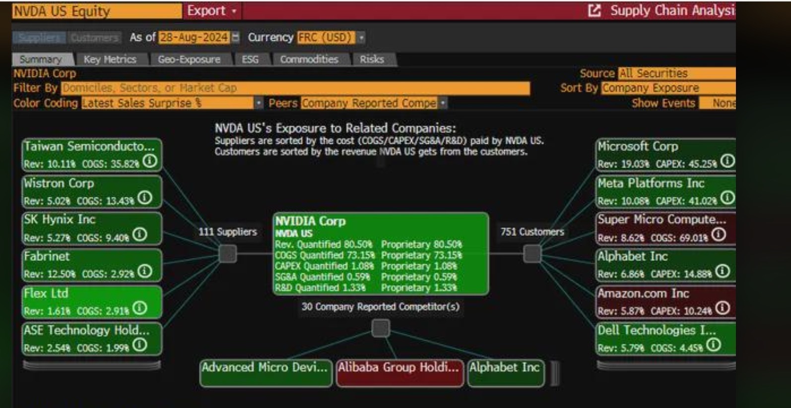The width and height of the screenshot is (791, 408).
Task: Click the 751 Customers label
Action: pyautogui.click(x=532, y=232)
